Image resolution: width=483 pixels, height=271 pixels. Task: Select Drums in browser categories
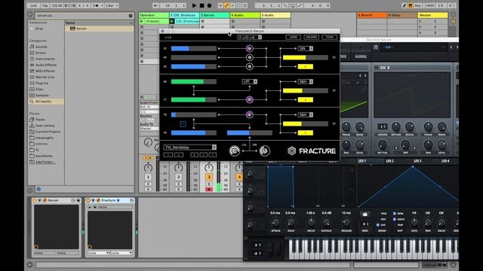point(40,53)
